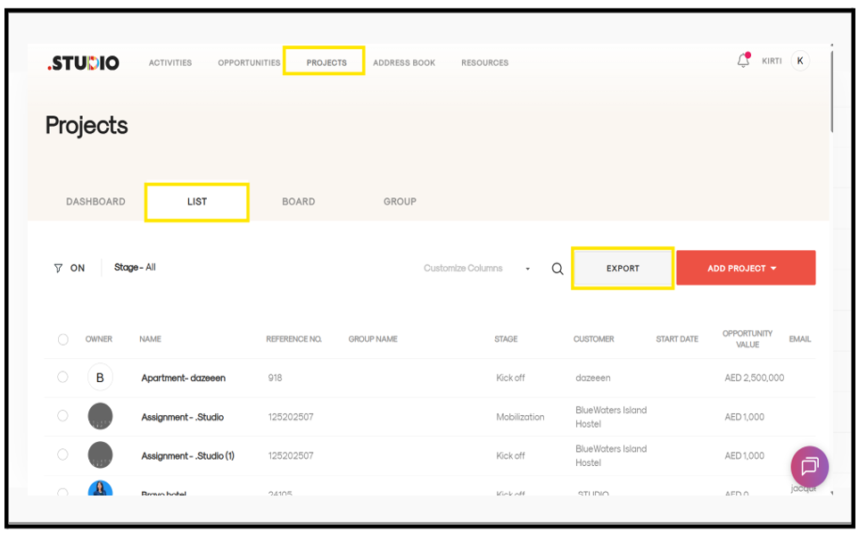Open the chat support bubble icon
The height and width of the screenshot is (533, 859).
pos(810,466)
